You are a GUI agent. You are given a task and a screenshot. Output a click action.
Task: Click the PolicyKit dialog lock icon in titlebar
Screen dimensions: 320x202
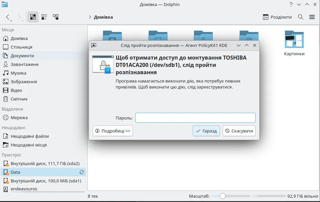click(x=94, y=45)
